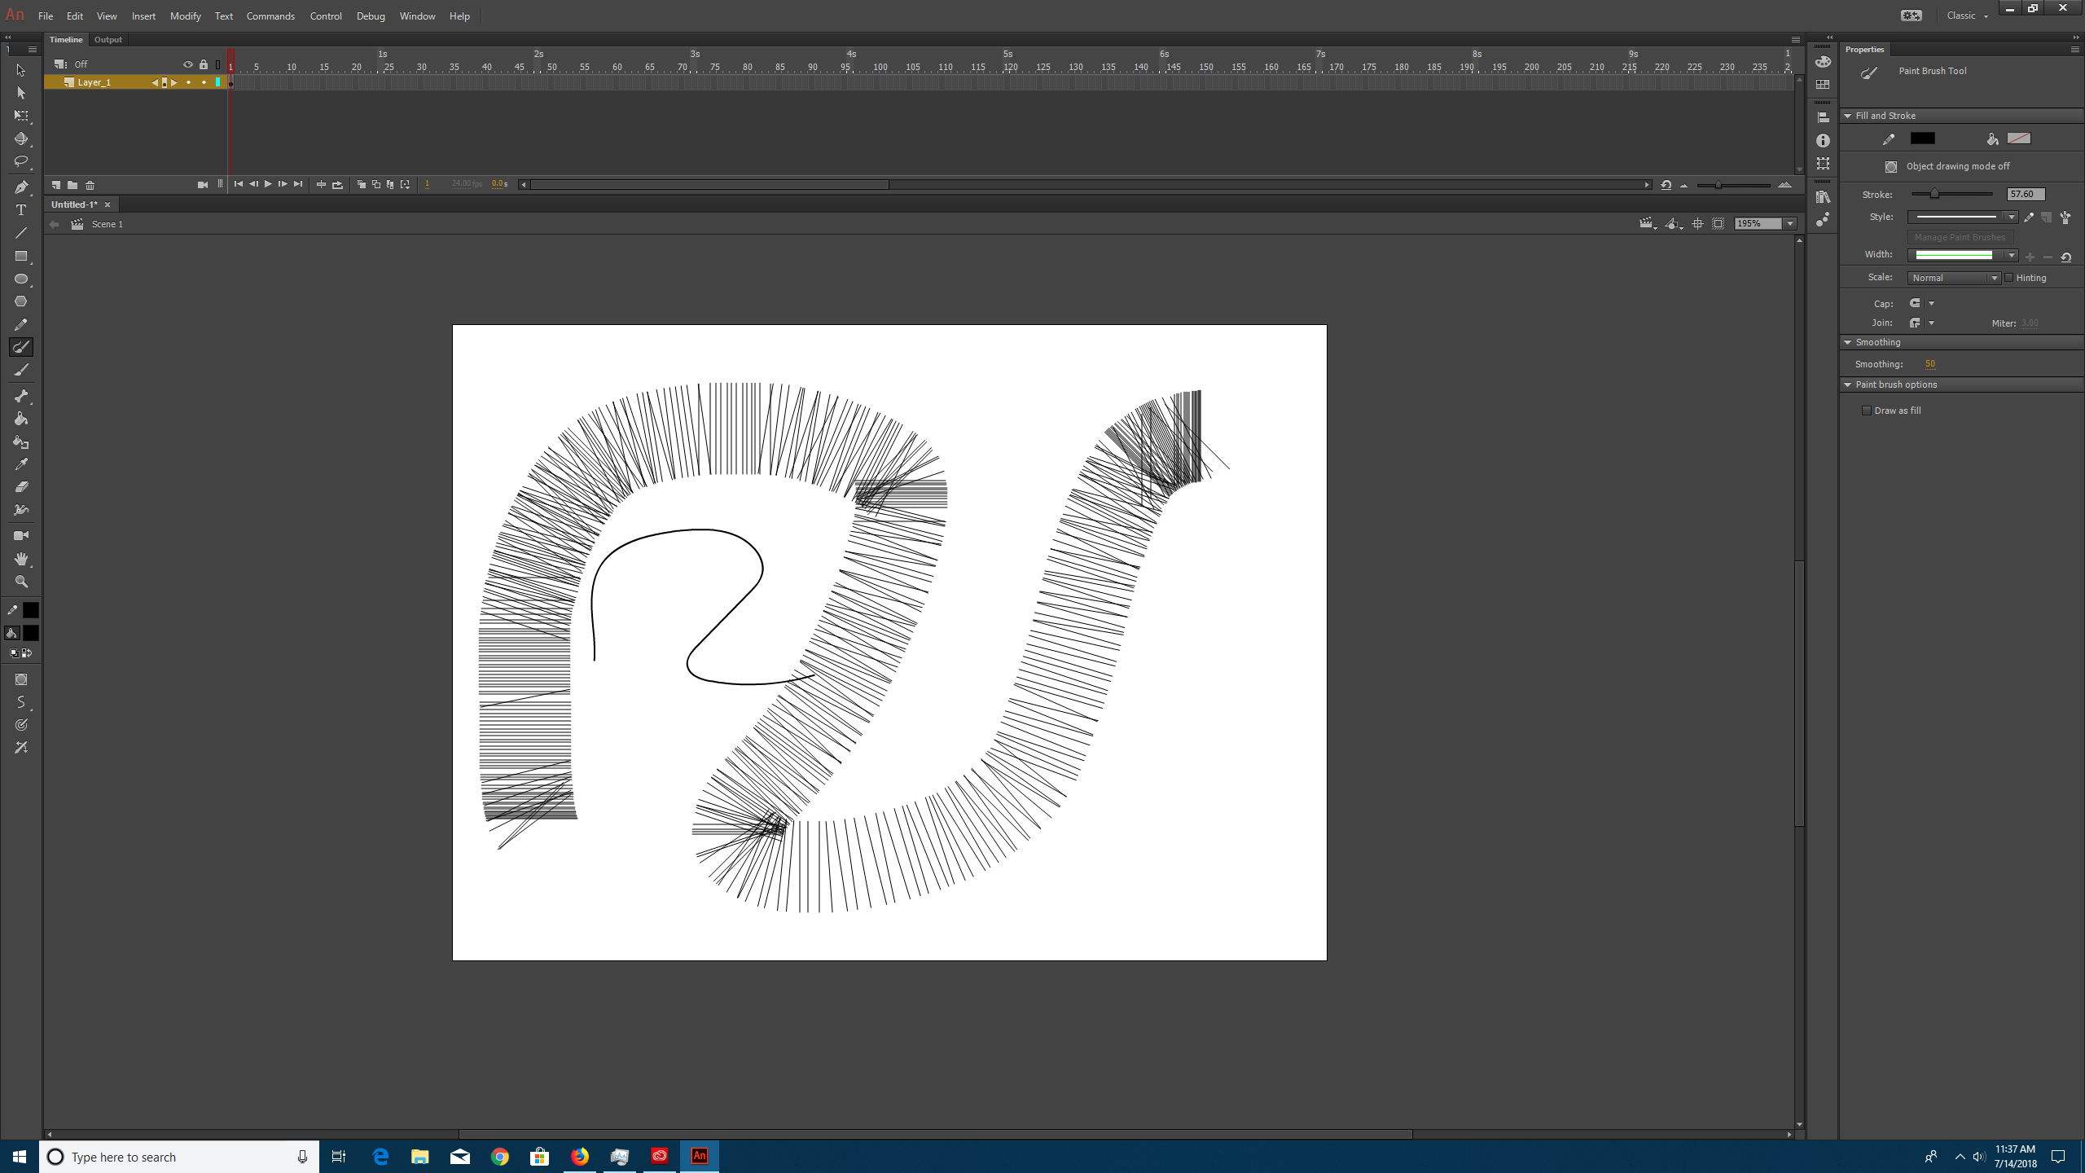Screen dimensions: 2085x1173
Task: Switch to the Output tab
Action: tap(108, 39)
